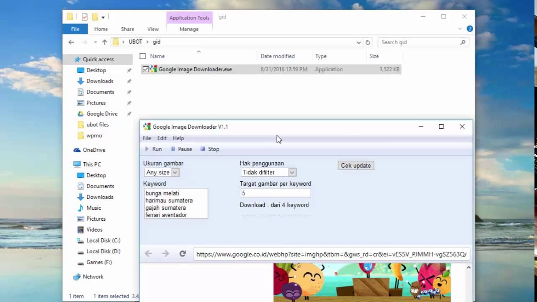Refresh the gid folder address bar
This screenshot has height=302, width=537.
point(368,42)
